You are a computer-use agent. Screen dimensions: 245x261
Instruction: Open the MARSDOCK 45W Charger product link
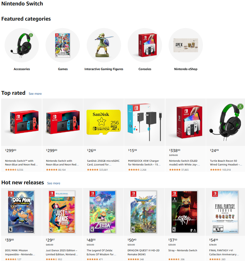point(145,163)
